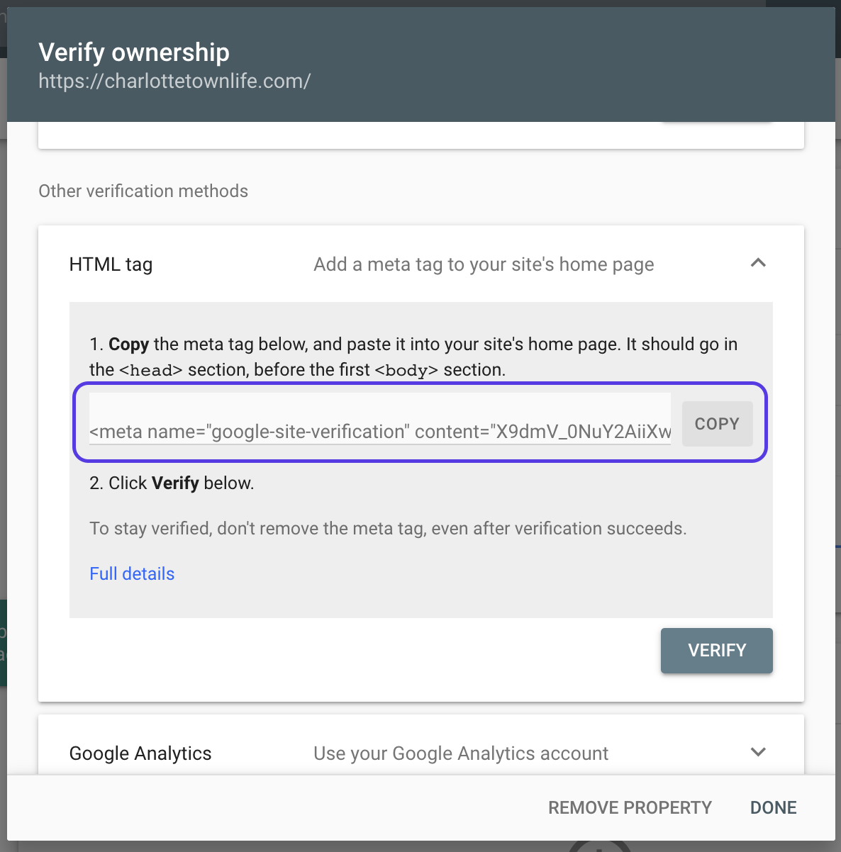Select the Google Analytics method title
Screen dimensions: 841x852
tap(140, 753)
